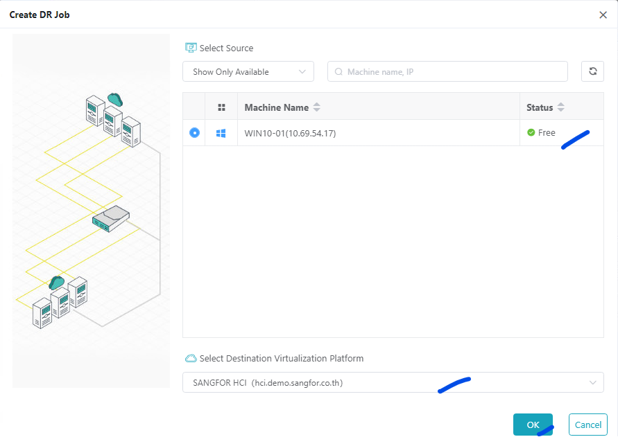Close the Create DR Job dialog
The image size is (618, 437).
click(603, 15)
